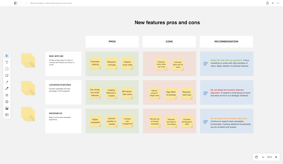Image resolution: width=283 pixels, height=164 pixels.
Task: Select the yellow sticky note stack beside Wearables
Action: [x=28, y=114]
